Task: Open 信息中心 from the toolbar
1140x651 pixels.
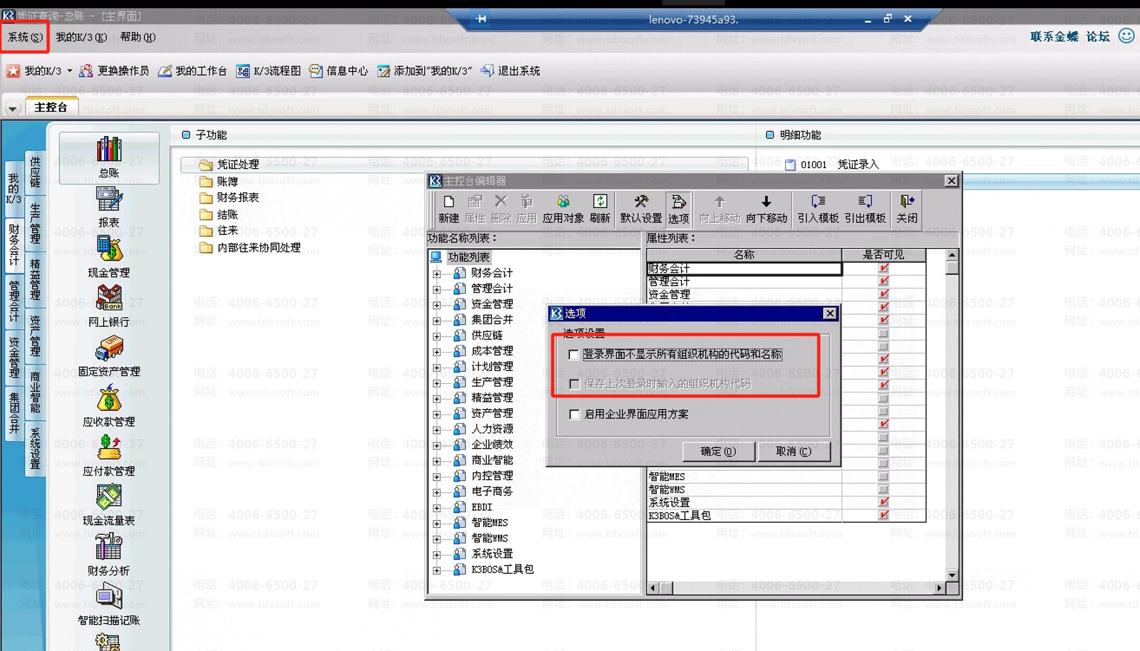Action: click(339, 71)
